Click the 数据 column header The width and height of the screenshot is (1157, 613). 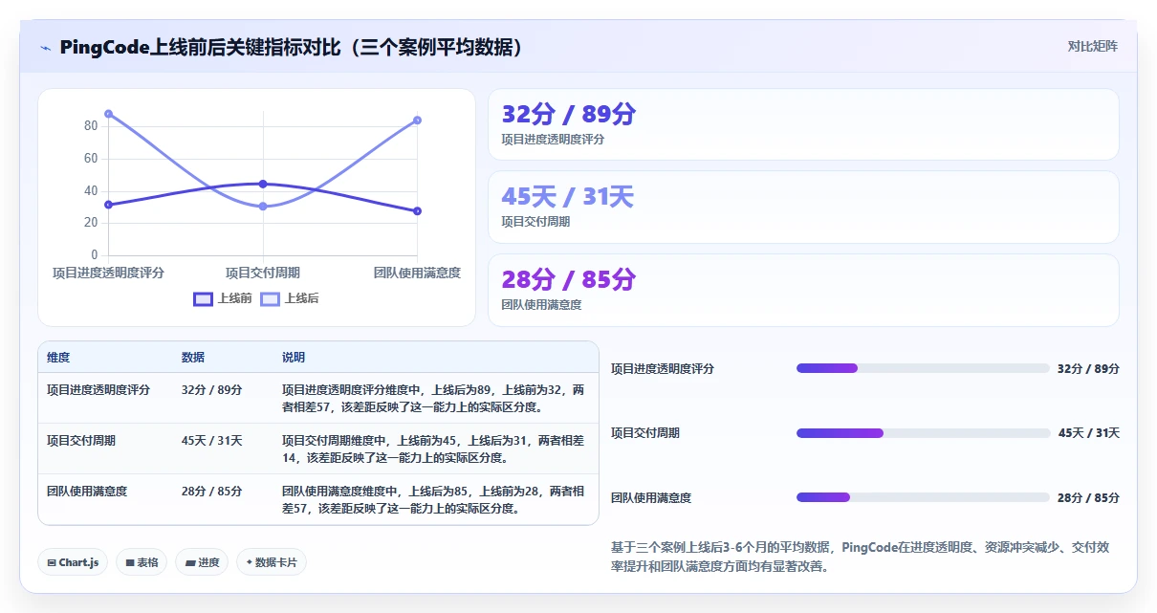(193, 358)
